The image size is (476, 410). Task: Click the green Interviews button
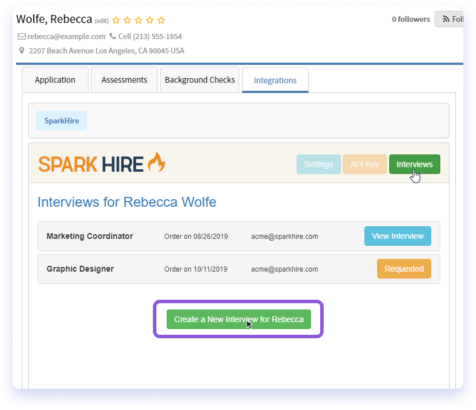414,164
